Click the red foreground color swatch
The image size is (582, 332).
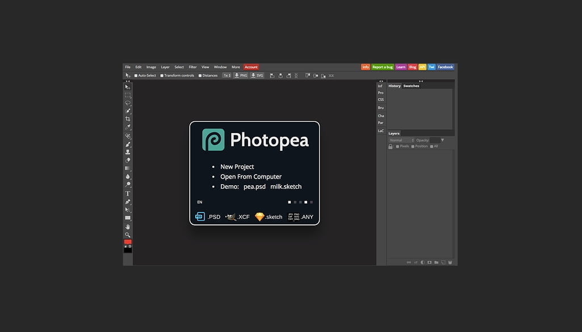(128, 242)
